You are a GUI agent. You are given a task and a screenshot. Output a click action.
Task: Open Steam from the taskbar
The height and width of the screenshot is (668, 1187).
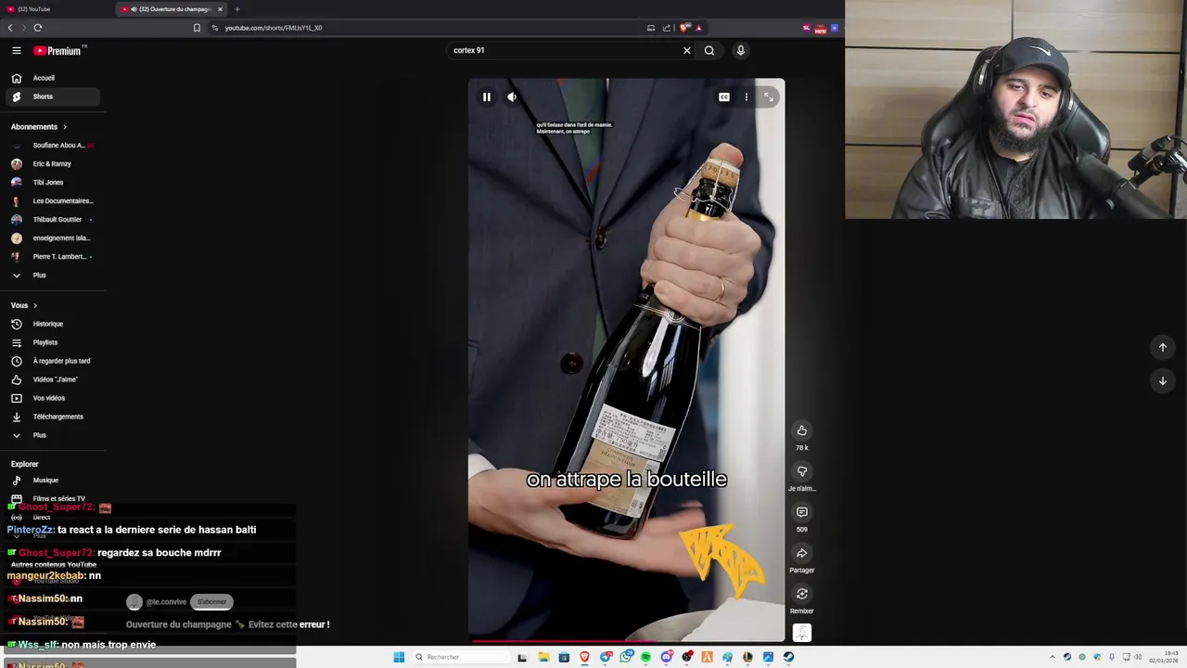point(788,657)
